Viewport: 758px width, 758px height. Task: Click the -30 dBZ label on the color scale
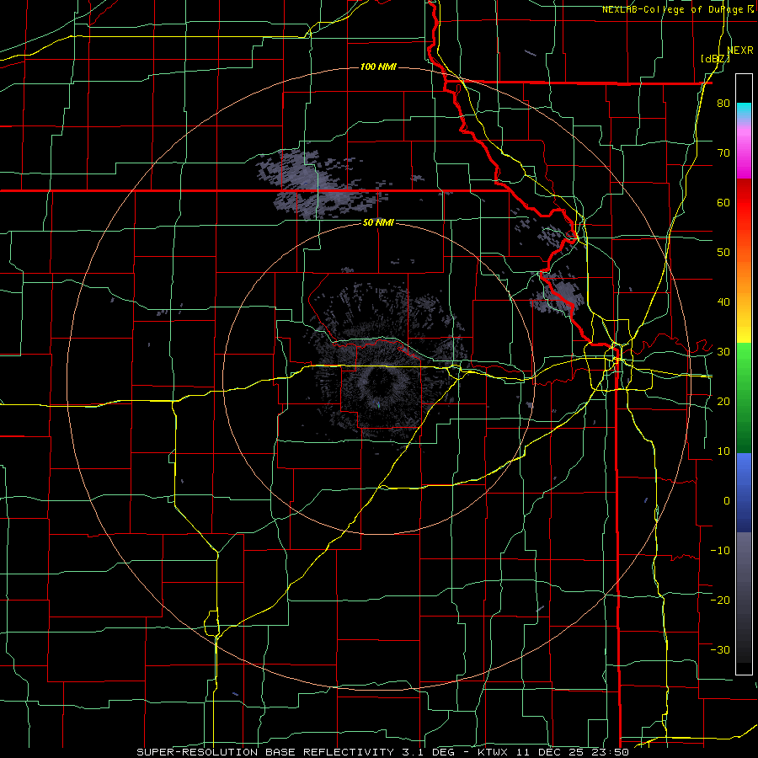coord(720,649)
